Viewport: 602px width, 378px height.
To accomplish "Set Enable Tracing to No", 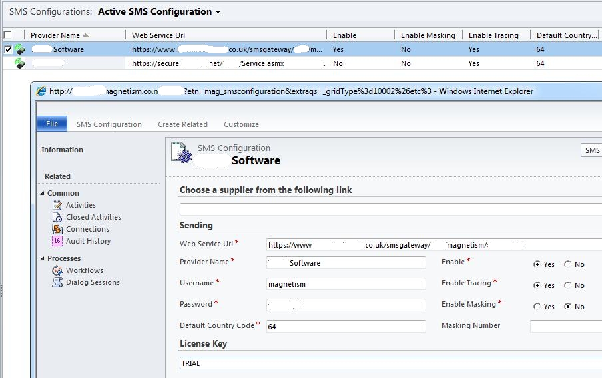I will click(567, 285).
